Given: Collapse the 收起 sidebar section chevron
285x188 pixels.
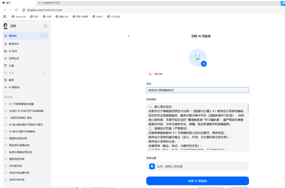Looking at the screenshot, I should (x=45, y=73).
